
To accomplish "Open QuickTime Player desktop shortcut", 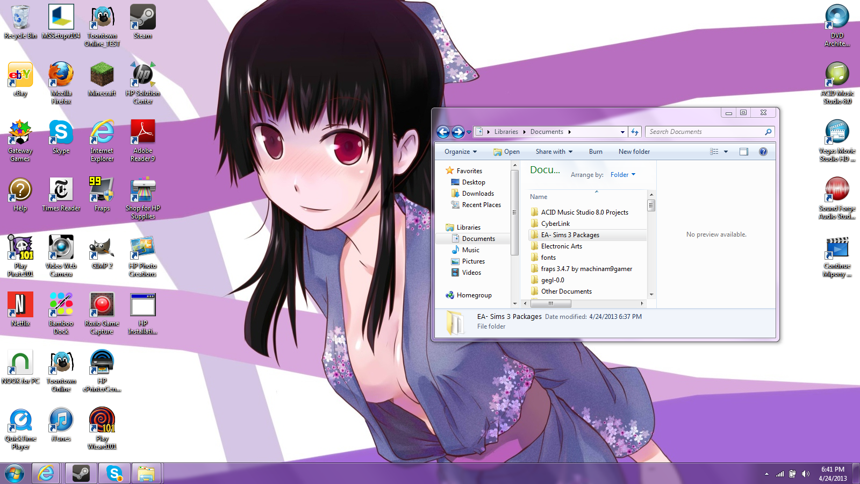I will click(20, 428).
